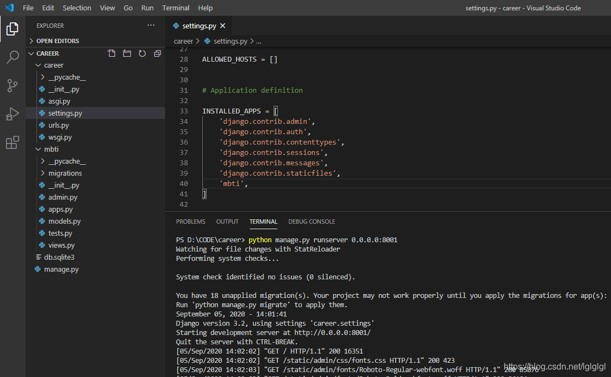Open the View menu
Image resolution: width=611 pixels, height=377 pixels.
[107, 8]
